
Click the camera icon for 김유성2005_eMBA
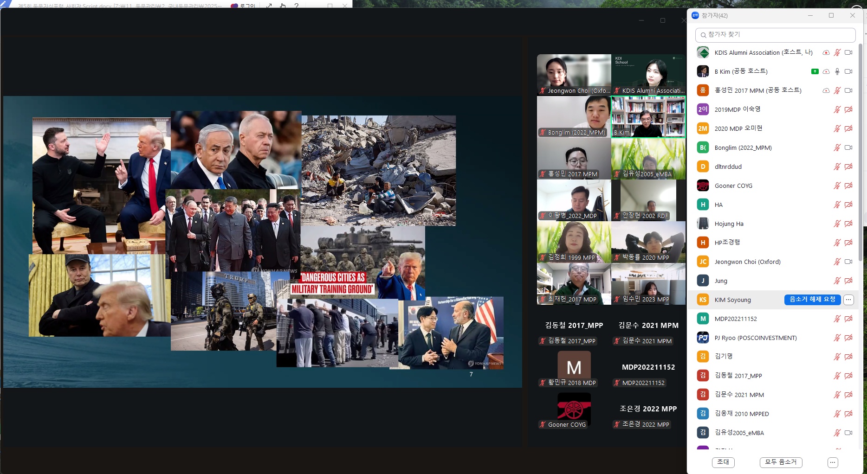point(848,433)
